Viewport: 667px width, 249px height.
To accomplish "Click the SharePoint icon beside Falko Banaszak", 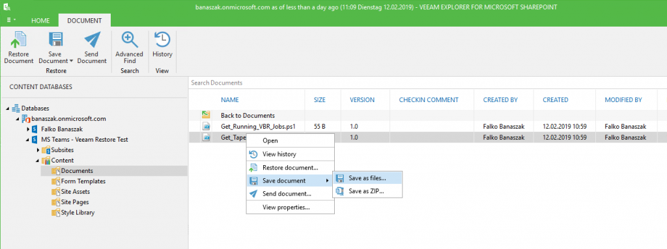I will point(35,129).
